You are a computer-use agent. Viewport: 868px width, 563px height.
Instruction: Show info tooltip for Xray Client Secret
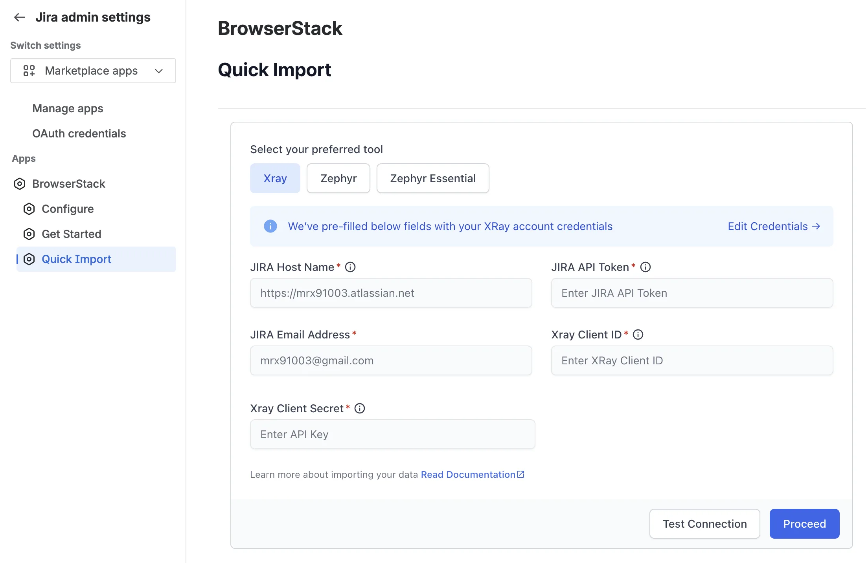coord(360,408)
